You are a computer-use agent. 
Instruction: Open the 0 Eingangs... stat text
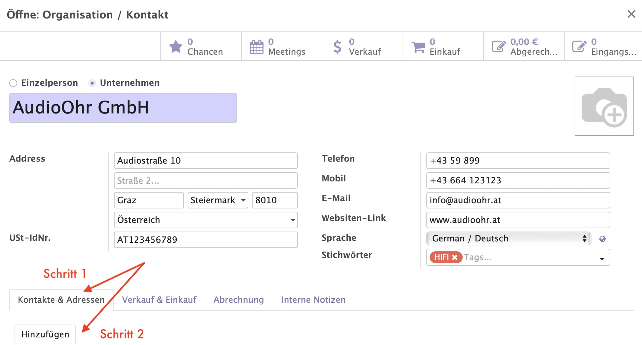click(x=614, y=47)
